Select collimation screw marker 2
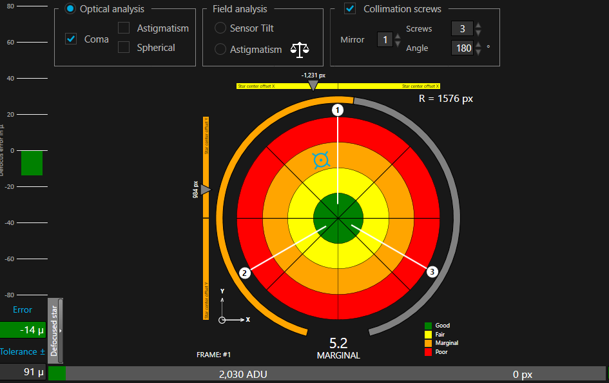The width and height of the screenshot is (609, 383). [244, 273]
